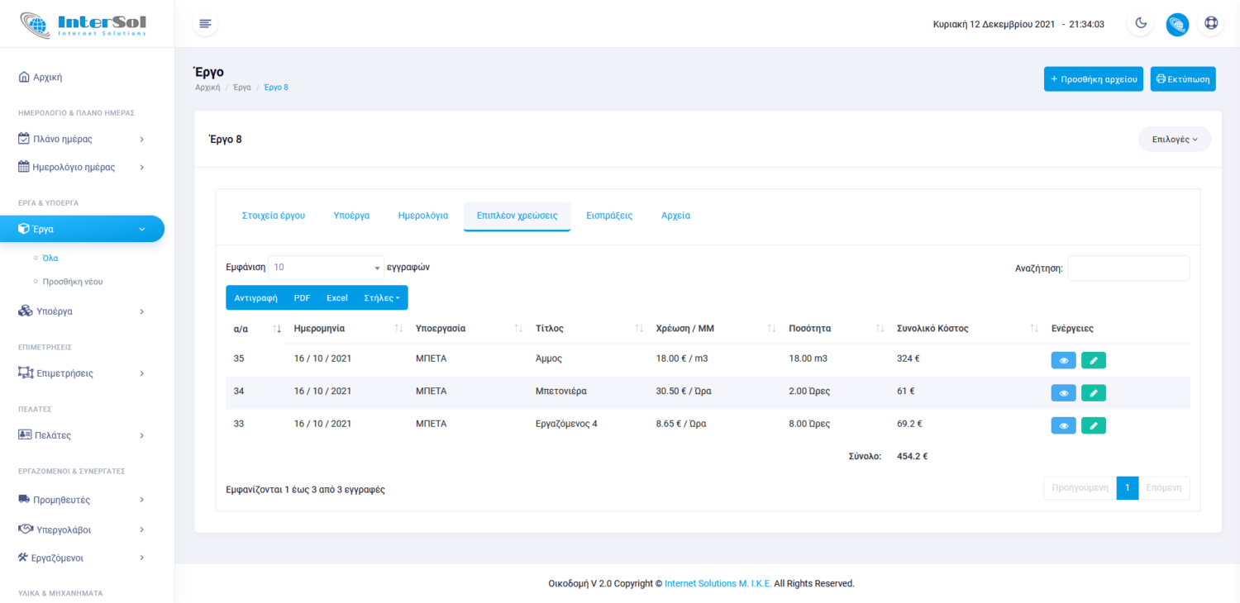The height and width of the screenshot is (603, 1240).
Task: Click the green edit icon for Άμμος row
Action: click(1093, 360)
